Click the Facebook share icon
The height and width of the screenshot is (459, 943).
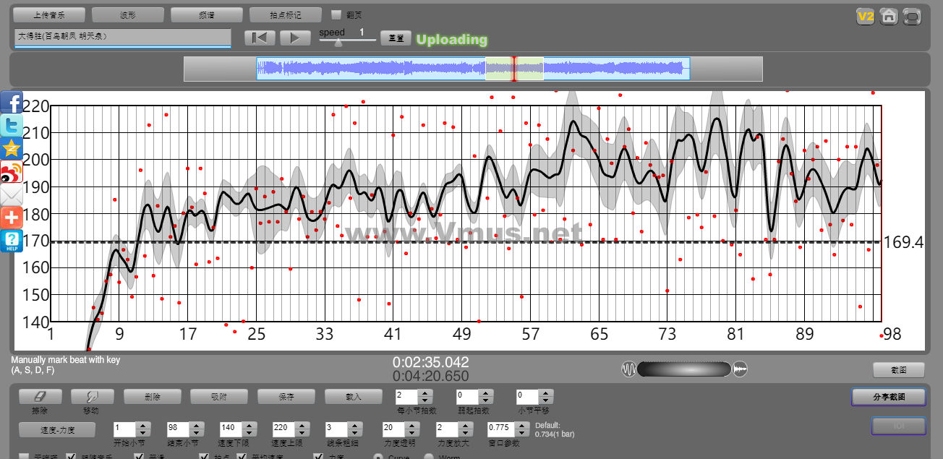tap(12, 103)
